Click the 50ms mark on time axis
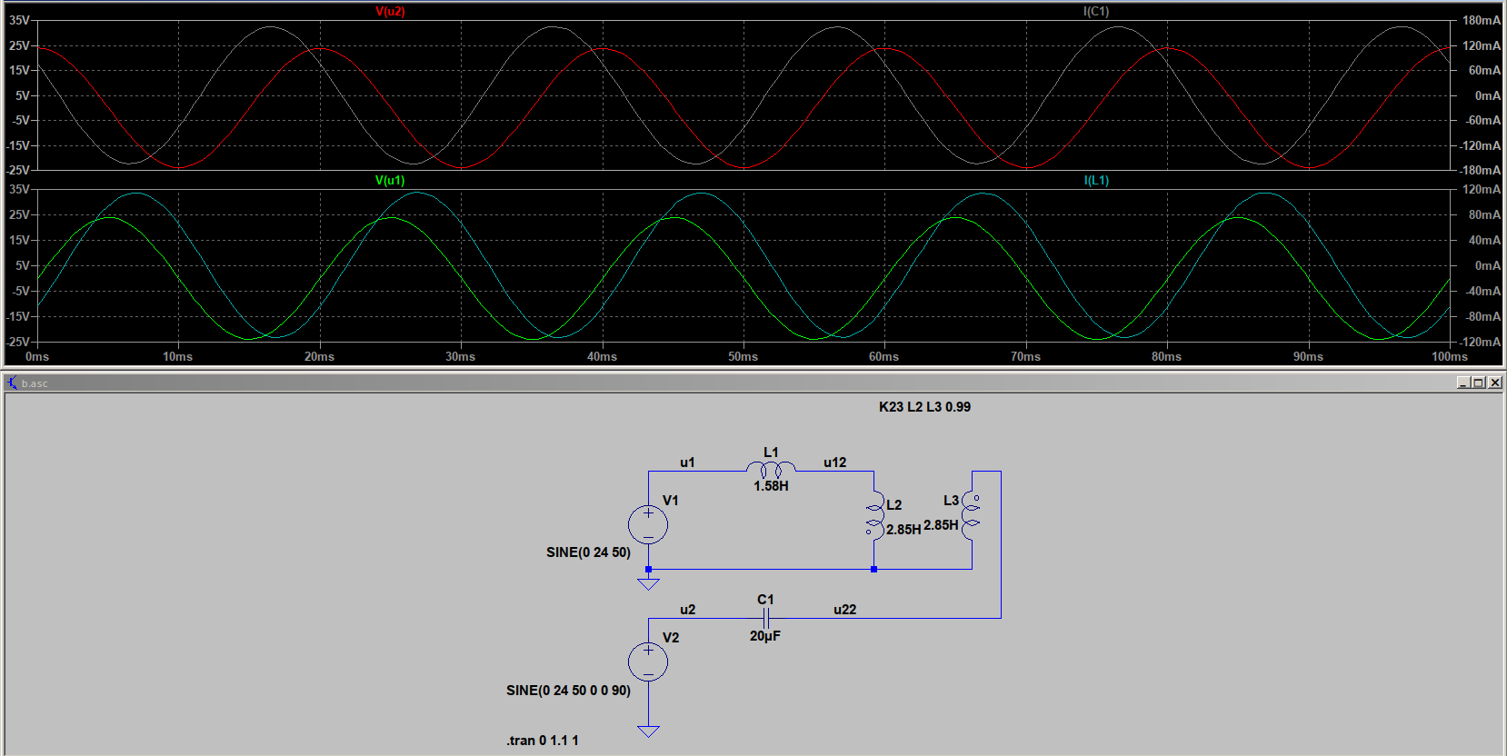The height and width of the screenshot is (756, 1507). coord(743,357)
